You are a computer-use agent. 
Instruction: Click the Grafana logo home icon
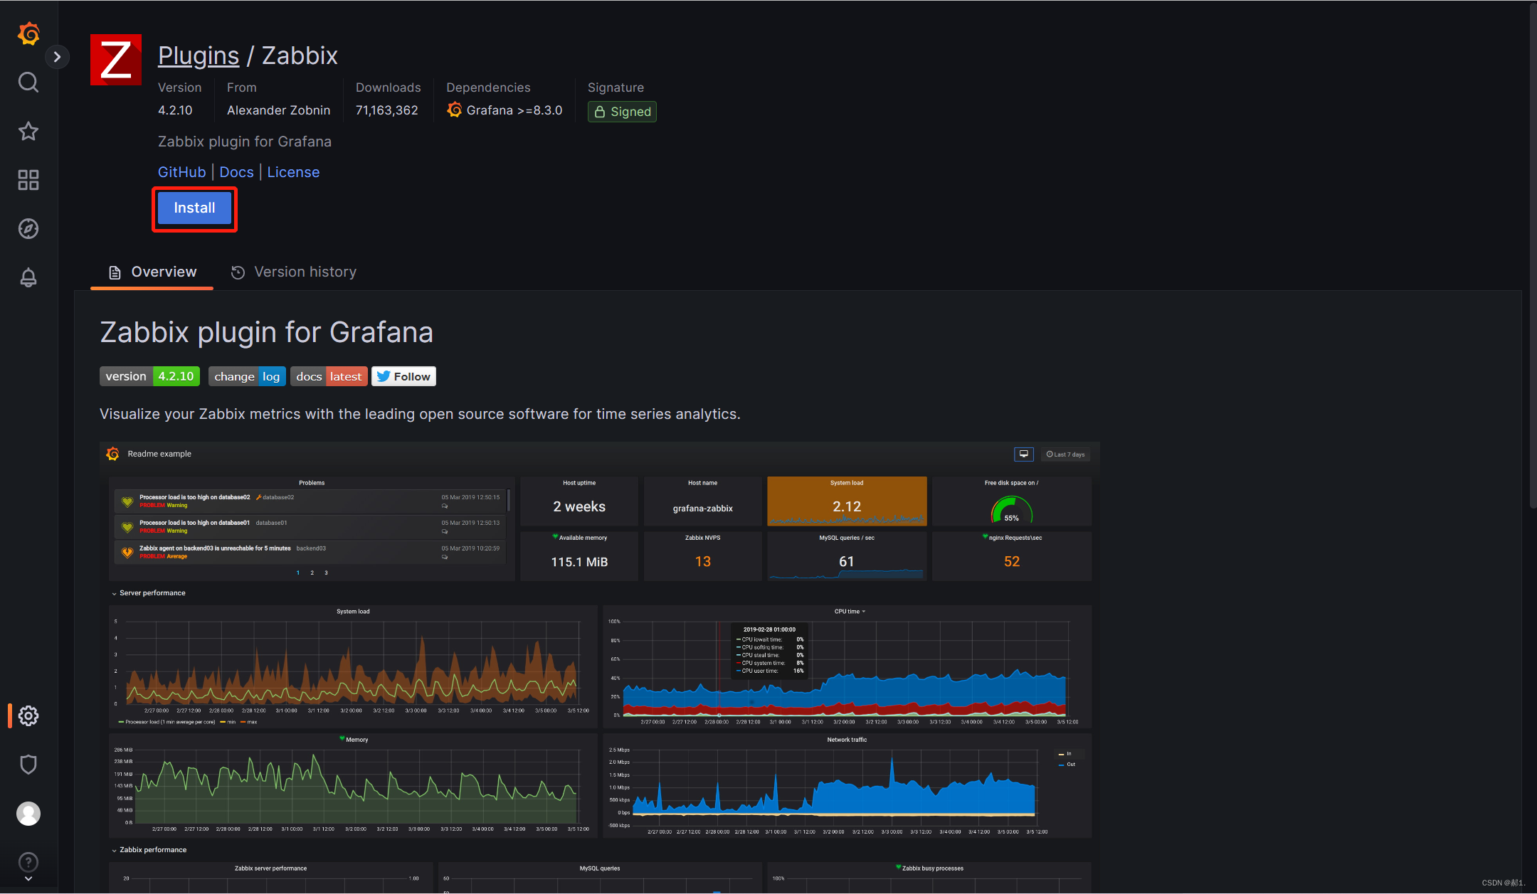(x=28, y=33)
